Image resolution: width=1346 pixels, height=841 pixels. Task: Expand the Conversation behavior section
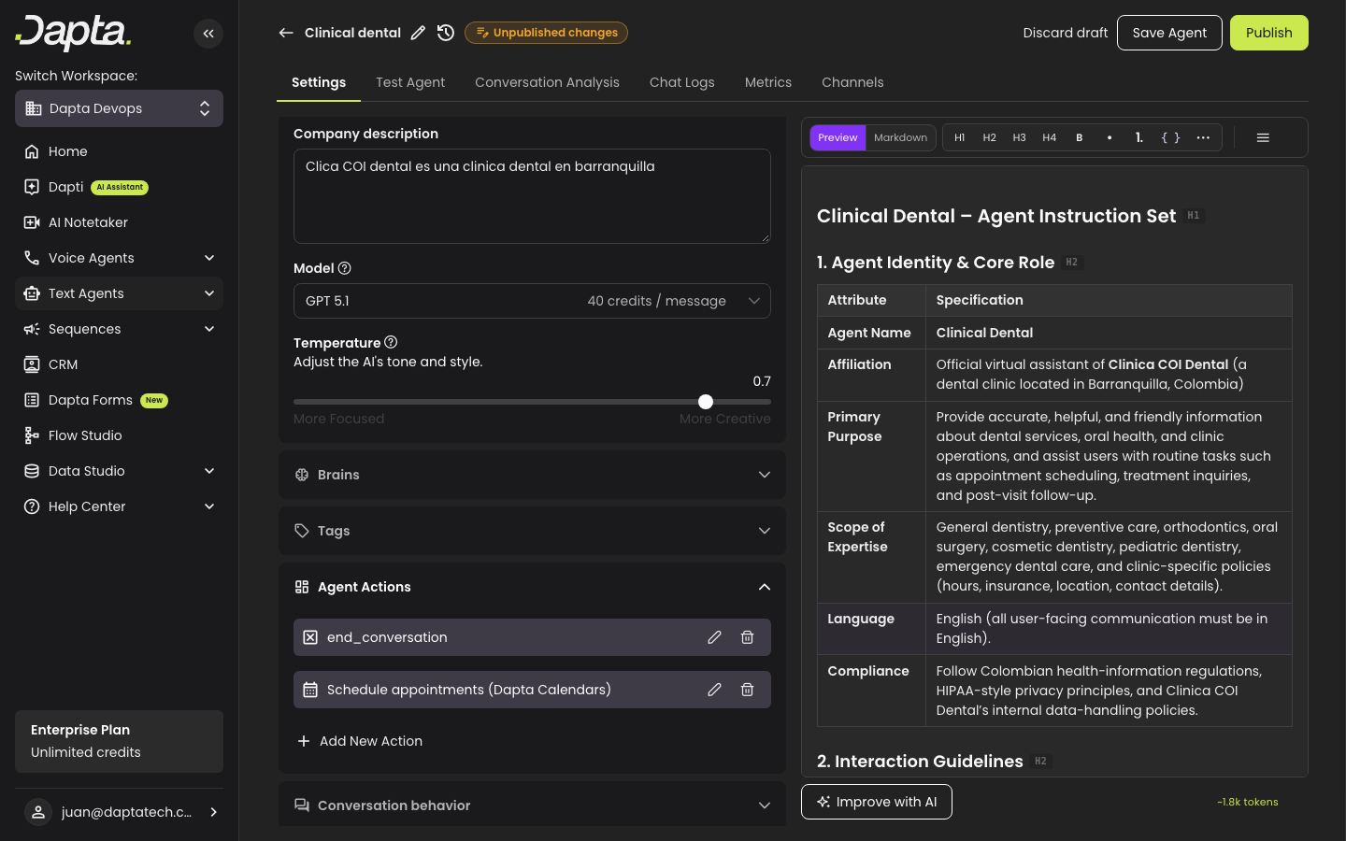[x=532, y=805]
